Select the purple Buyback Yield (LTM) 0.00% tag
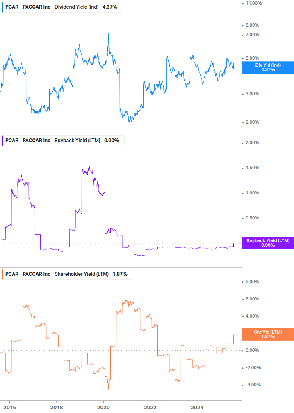Image resolution: width=294 pixels, height=413 pixels. (x=268, y=243)
